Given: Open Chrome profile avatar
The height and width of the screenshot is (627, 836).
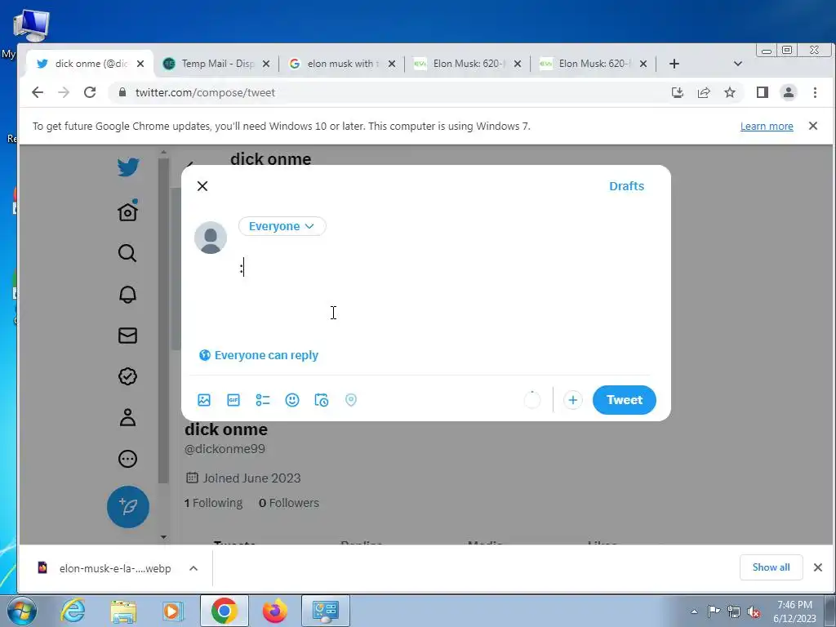Looking at the screenshot, I should point(789,92).
